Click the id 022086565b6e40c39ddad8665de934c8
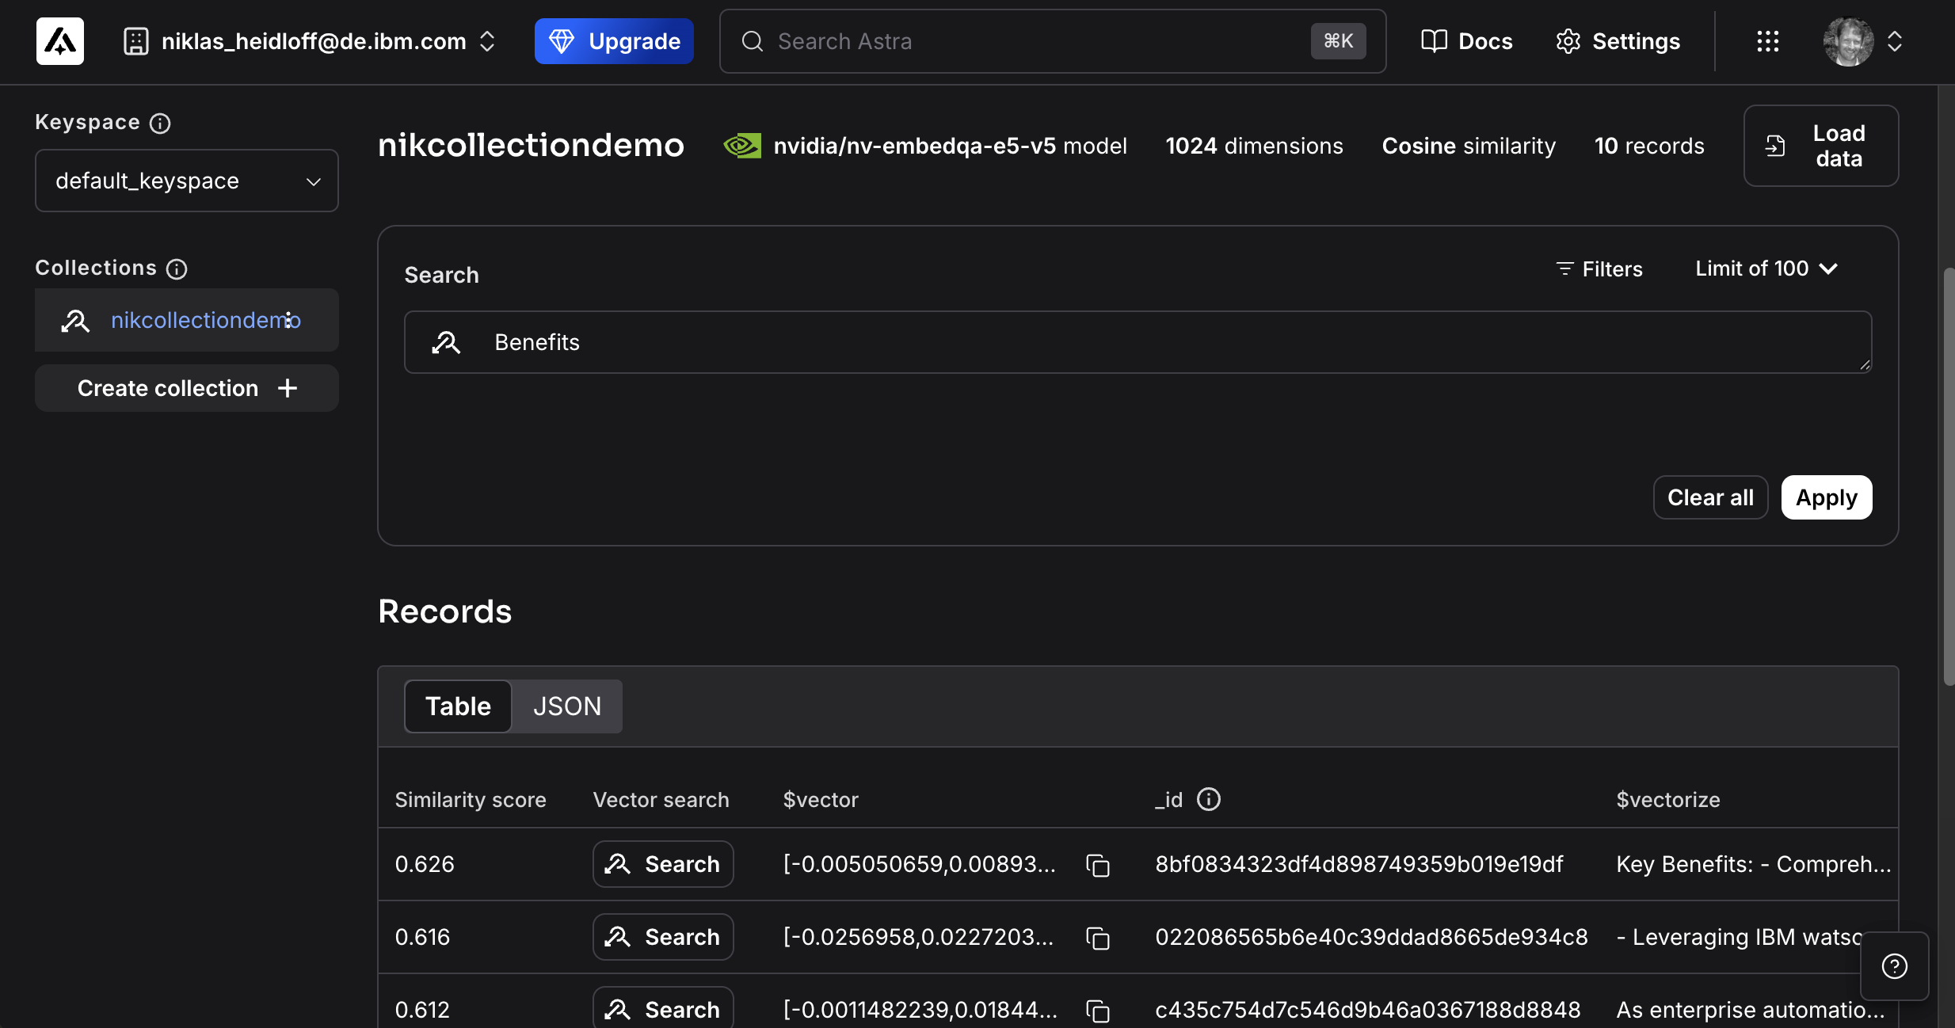 [1371, 937]
